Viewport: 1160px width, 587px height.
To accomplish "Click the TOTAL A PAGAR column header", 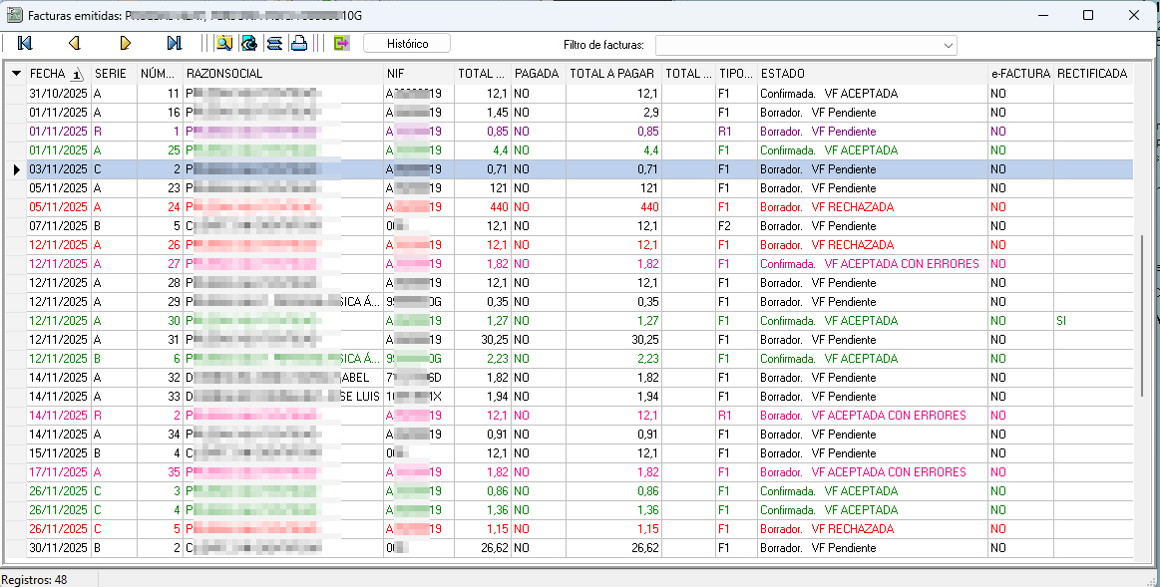I will tap(611, 74).
